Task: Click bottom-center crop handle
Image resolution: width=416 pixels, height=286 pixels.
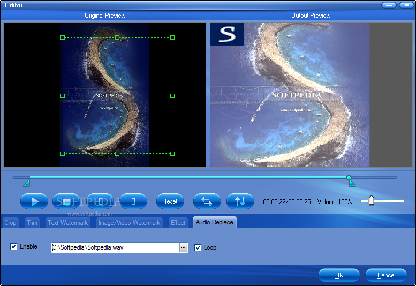Action: (117, 153)
